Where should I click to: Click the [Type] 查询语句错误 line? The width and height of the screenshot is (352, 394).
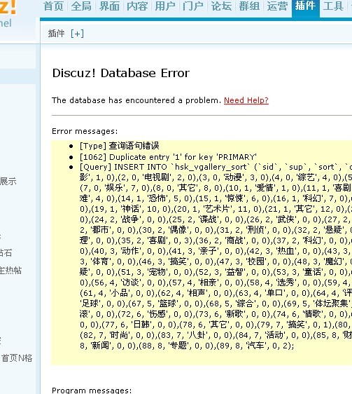(119, 146)
